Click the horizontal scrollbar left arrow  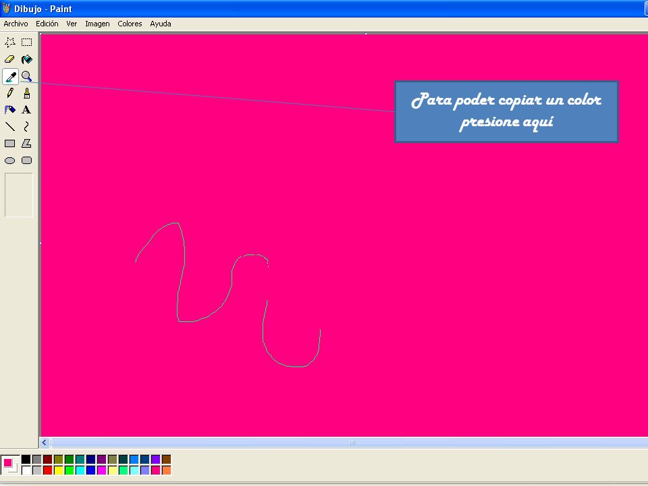(45, 443)
